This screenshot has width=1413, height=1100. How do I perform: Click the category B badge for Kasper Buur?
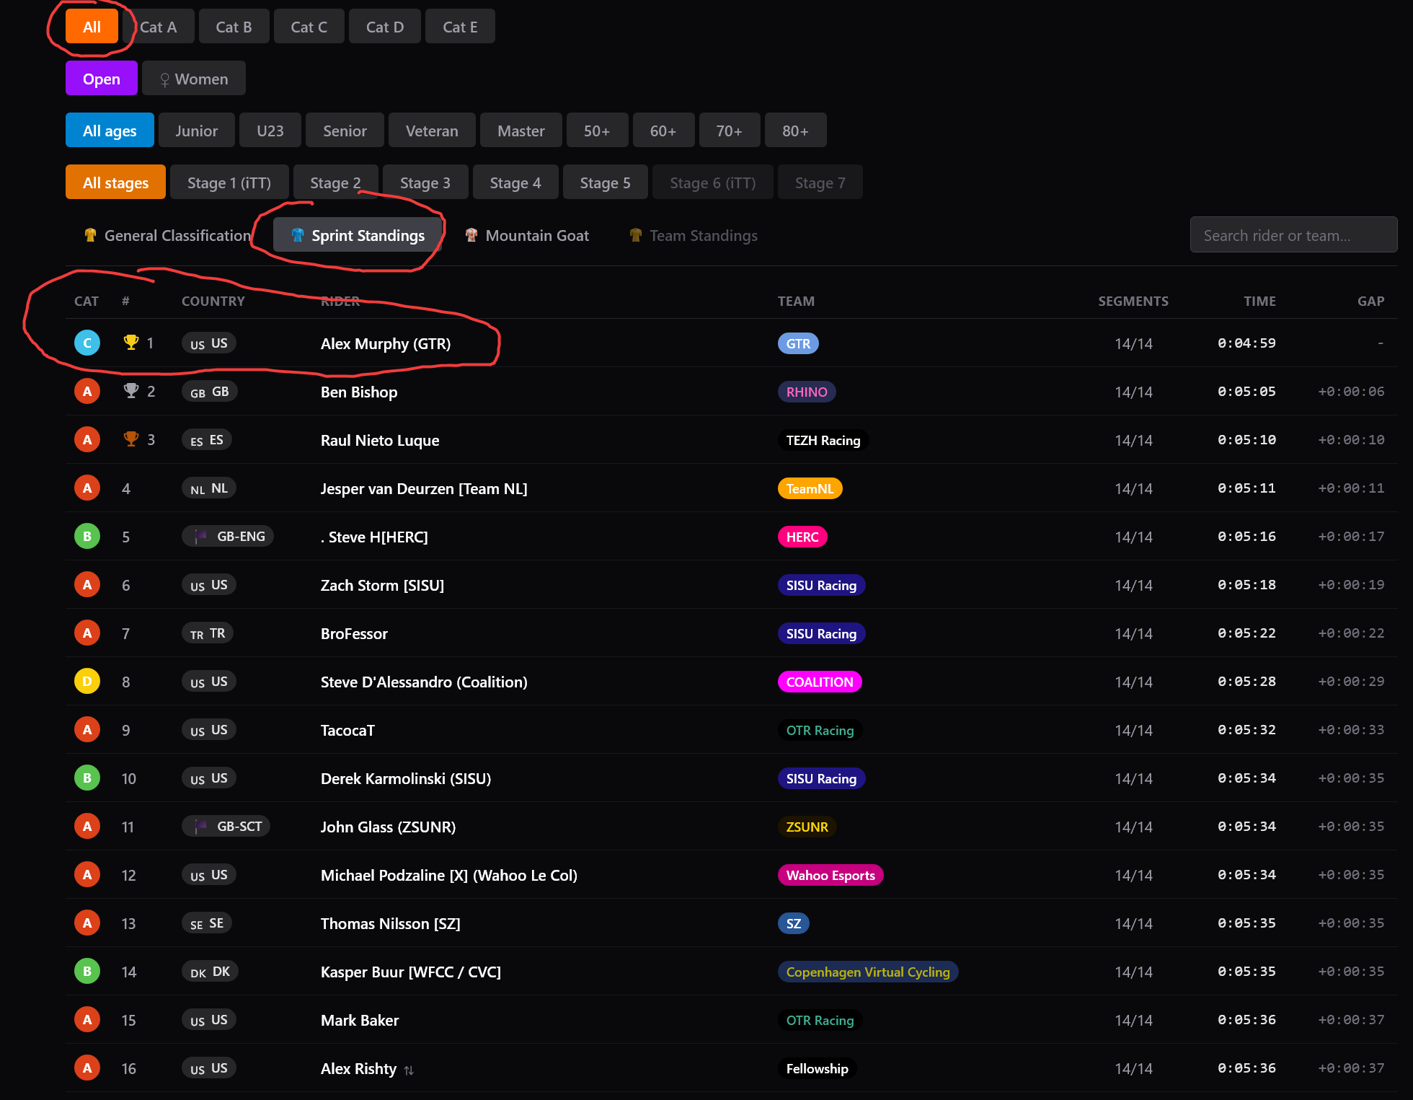coord(87,972)
